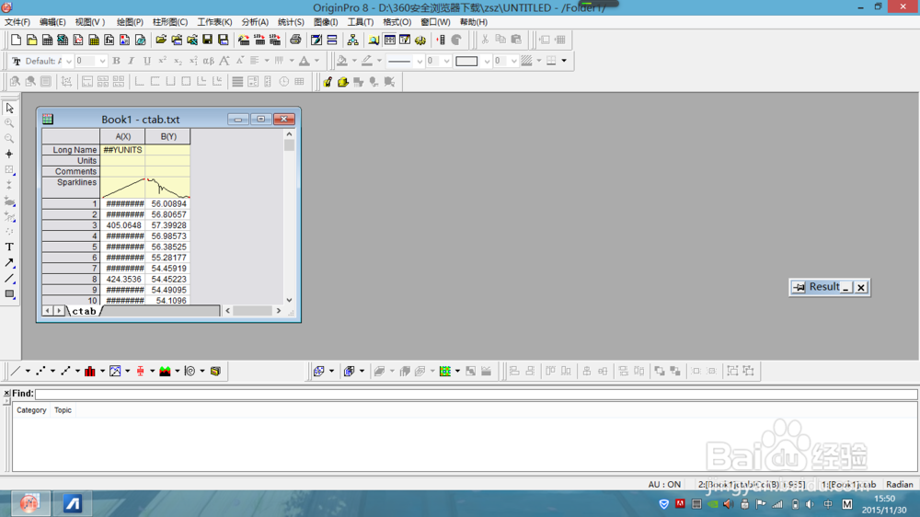This screenshot has height=517, width=920.
Task: Select column header A(X)
Action: 122,137
